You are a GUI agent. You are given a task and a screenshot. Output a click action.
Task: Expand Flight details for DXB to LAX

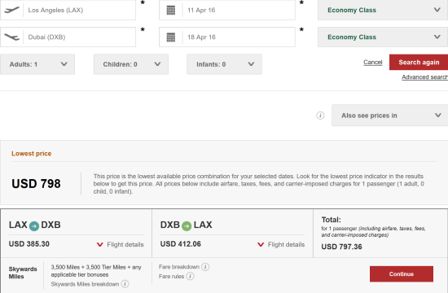[x=281, y=244]
